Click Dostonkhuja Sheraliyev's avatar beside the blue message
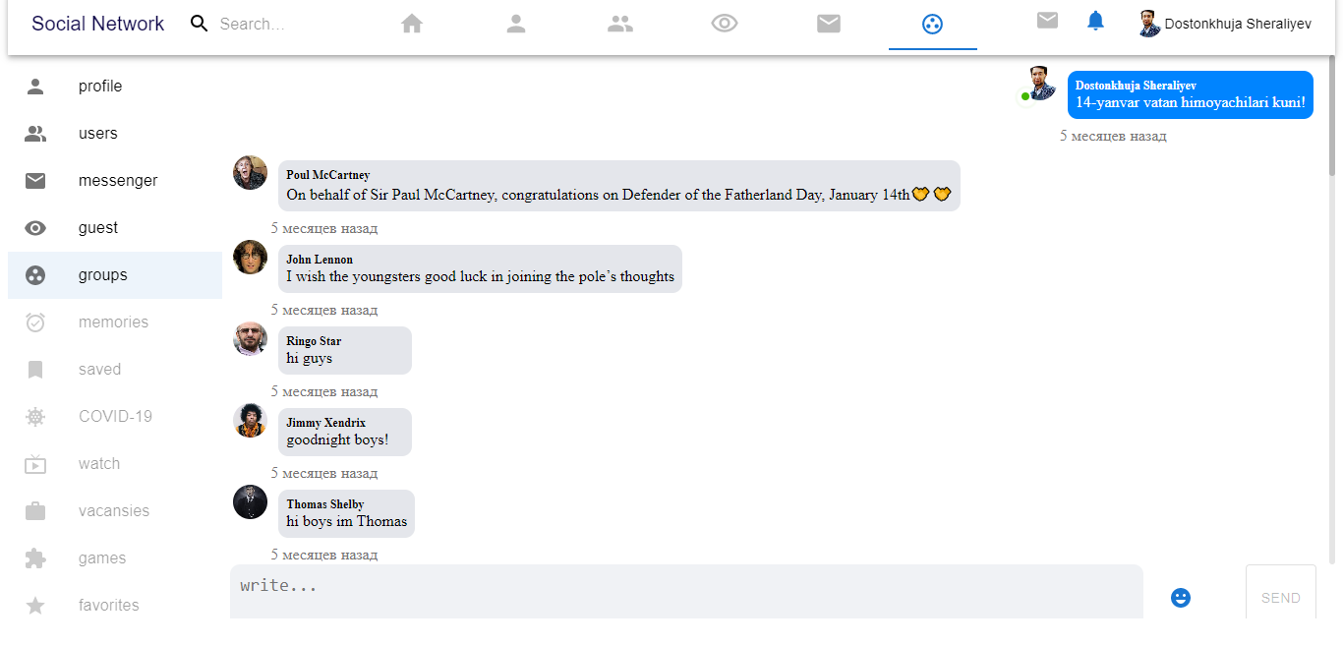This screenshot has width=1343, height=645. 1041,83
